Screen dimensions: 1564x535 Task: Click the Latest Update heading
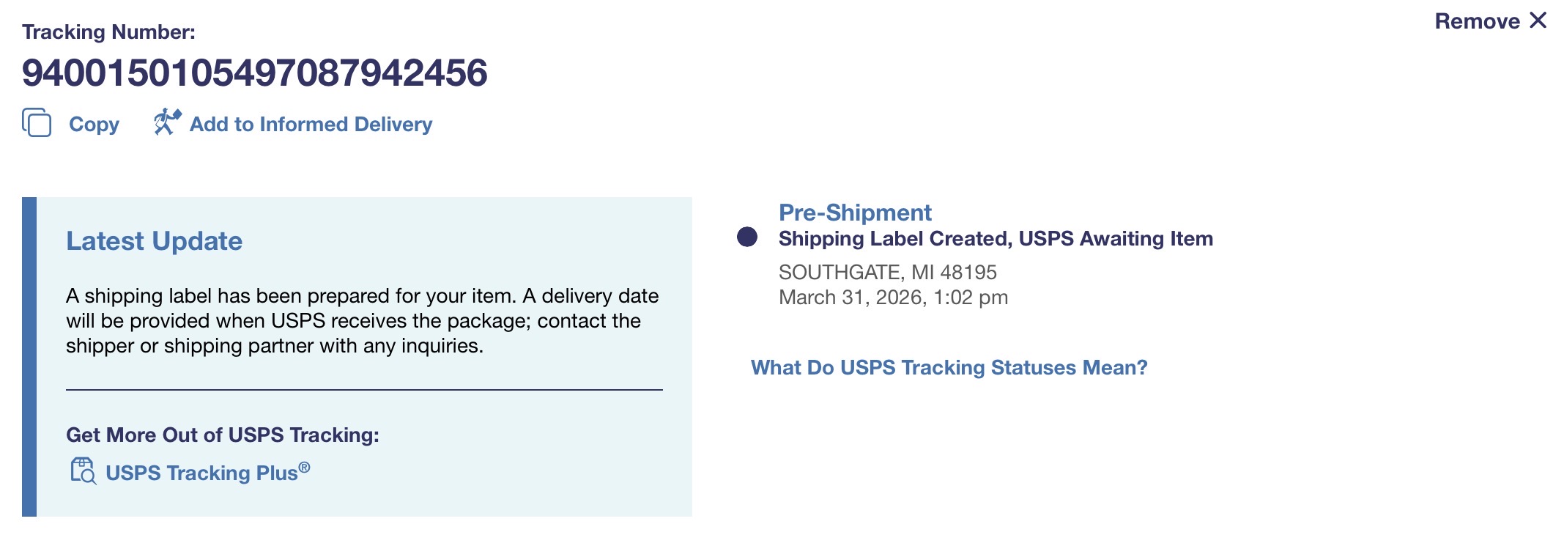coord(154,241)
